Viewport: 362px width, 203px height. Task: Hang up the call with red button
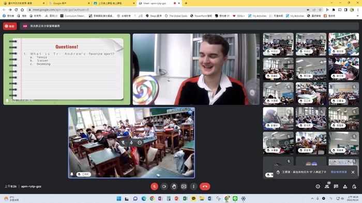coord(205,187)
